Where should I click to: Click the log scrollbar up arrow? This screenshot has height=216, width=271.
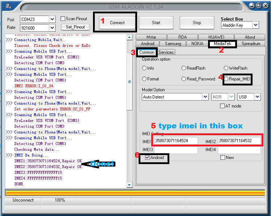tap(130, 37)
